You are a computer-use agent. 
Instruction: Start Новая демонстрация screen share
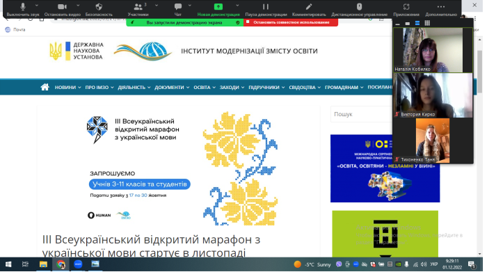218,9
